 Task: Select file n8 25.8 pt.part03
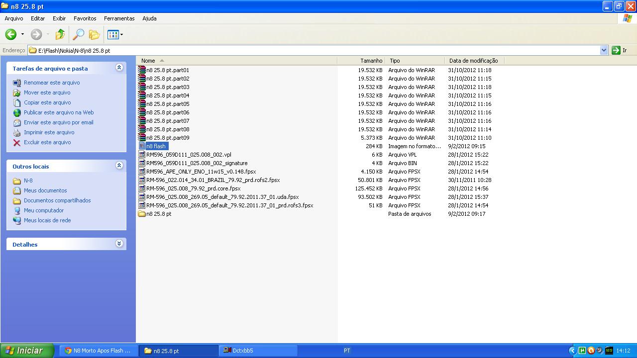168,87
